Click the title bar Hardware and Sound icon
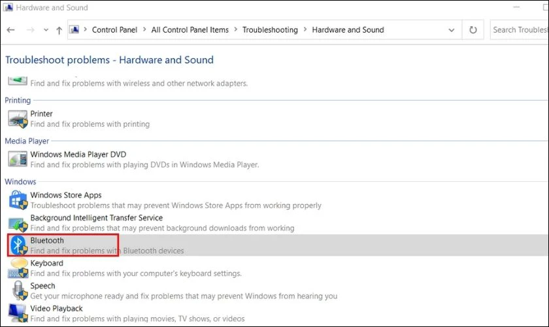549x327 pixels. click(x=8, y=7)
